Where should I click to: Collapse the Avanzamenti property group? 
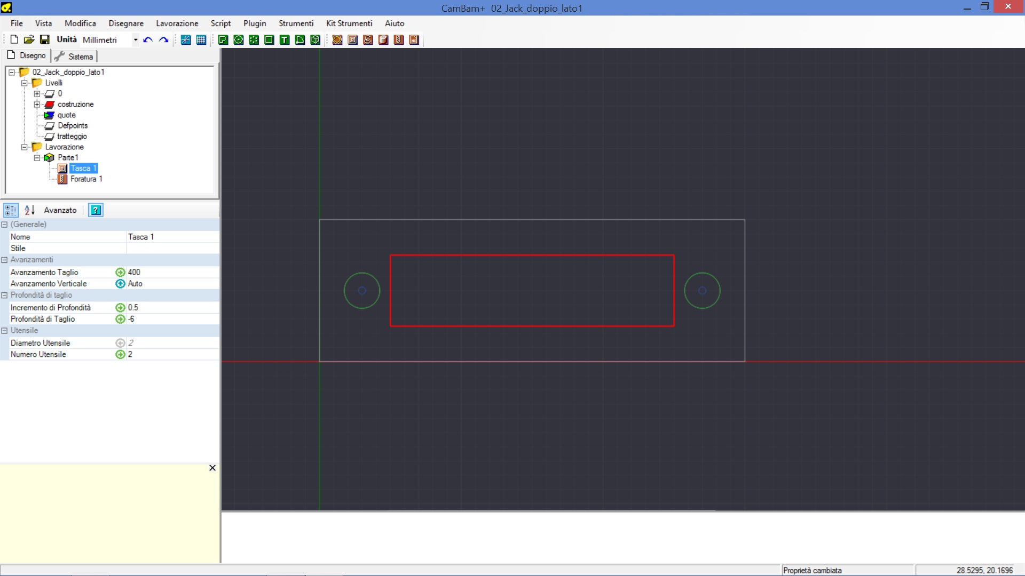click(x=4, y=260)
